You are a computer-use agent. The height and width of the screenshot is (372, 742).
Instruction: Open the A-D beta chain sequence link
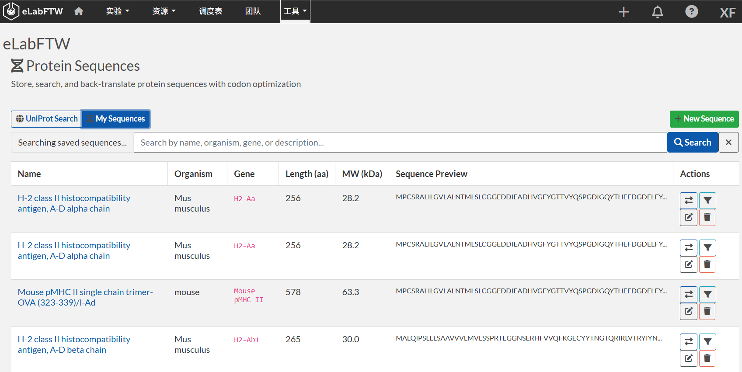[74, 344]
